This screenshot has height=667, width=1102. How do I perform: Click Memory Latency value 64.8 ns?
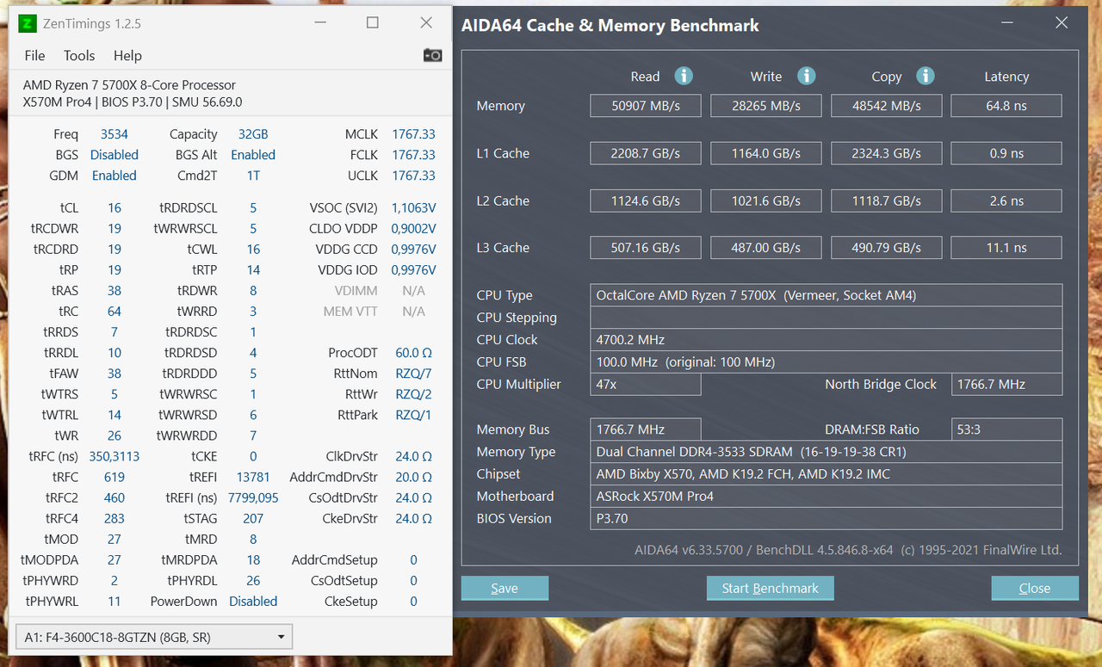1006,106
